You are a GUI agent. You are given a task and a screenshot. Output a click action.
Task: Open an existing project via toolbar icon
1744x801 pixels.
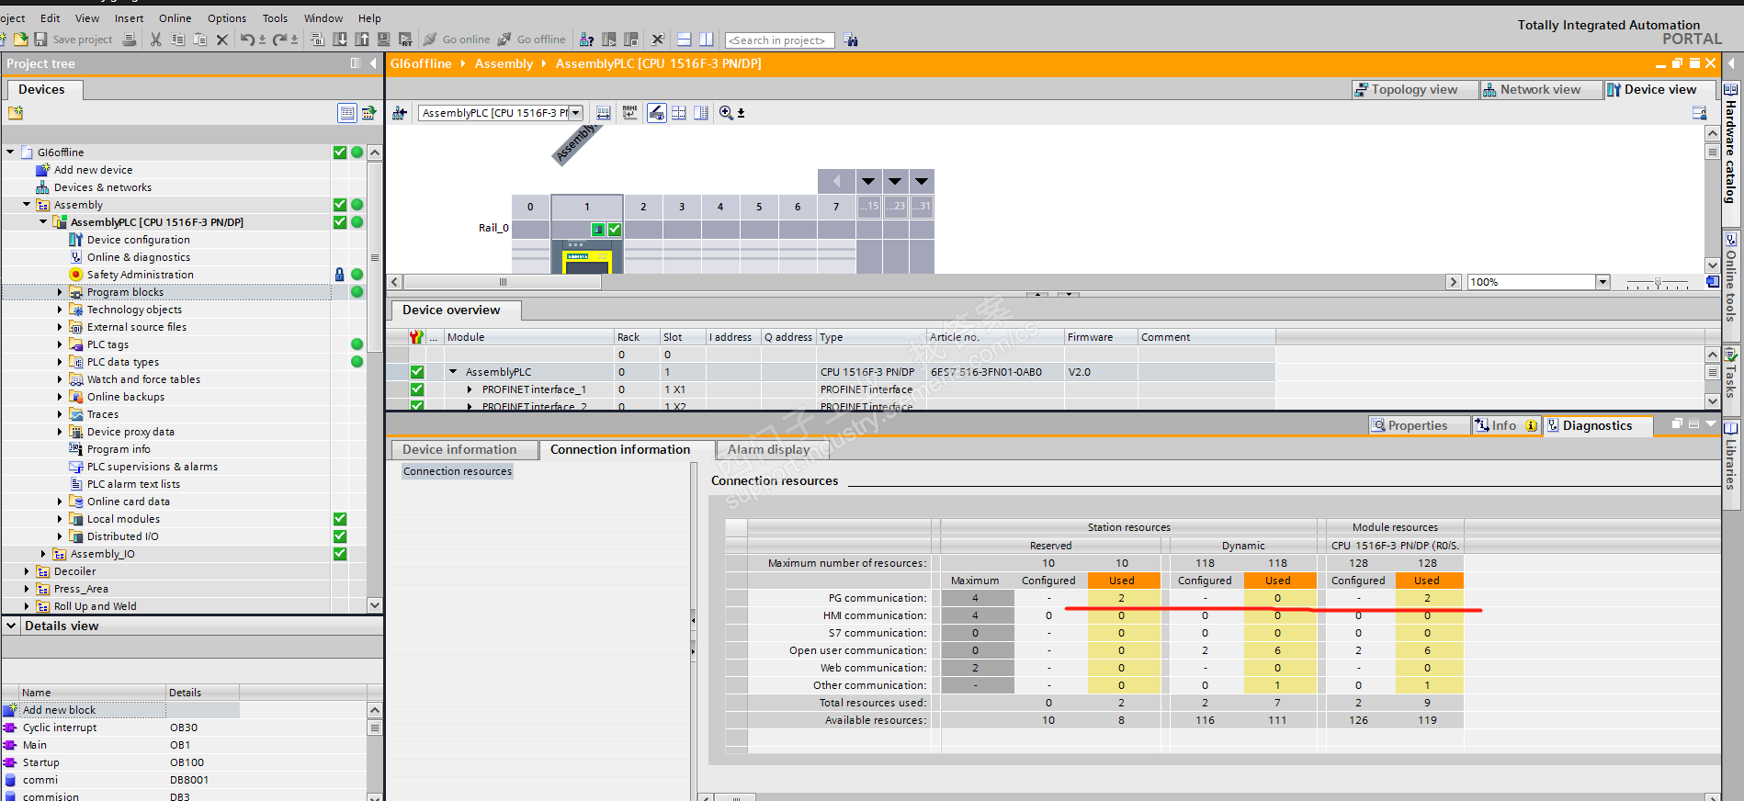pos(20,39)
